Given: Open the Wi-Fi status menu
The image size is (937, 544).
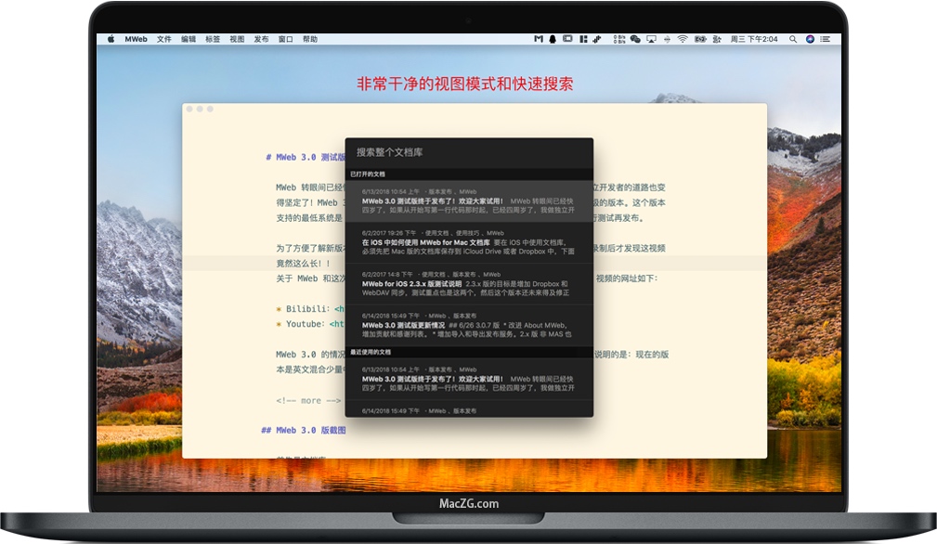Looking at the screenshot, I should click(x=683, y=39).
